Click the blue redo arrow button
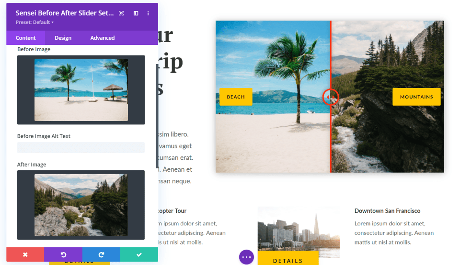This screenshot has width=460, height=265. 101,254
